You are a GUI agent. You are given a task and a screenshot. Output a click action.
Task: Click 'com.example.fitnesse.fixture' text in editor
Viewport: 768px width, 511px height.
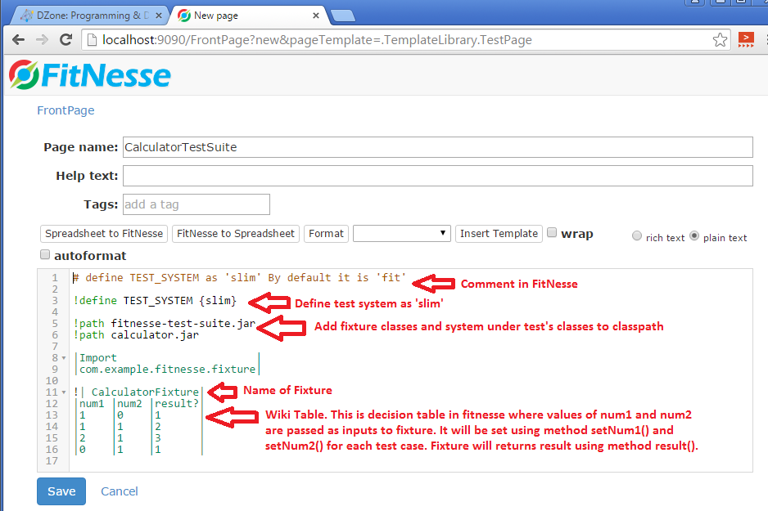click(x=167, y=370)
